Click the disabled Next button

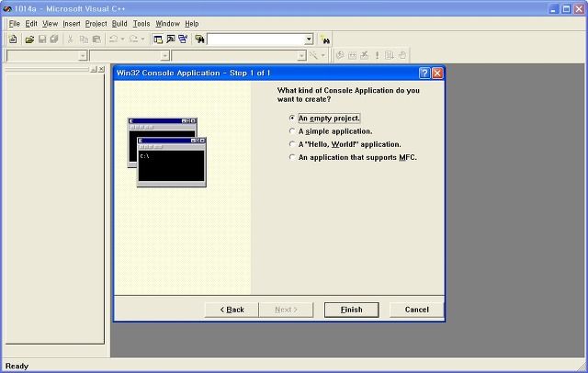click(x=286, y=310)
